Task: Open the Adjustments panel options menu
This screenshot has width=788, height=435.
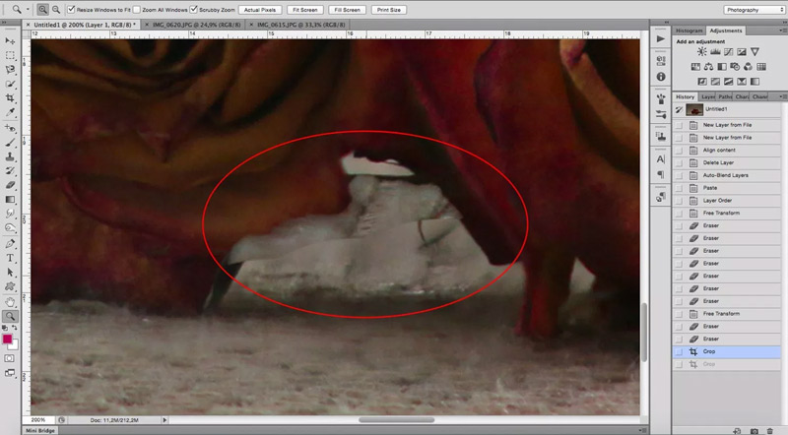Action: coord(781,31)
